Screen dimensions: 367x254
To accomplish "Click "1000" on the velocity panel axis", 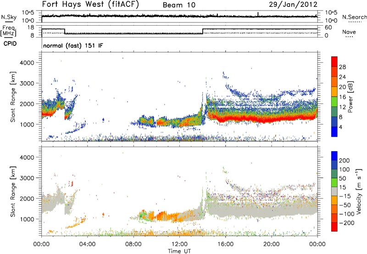I will pyautogui.click(x=27, y=219).
